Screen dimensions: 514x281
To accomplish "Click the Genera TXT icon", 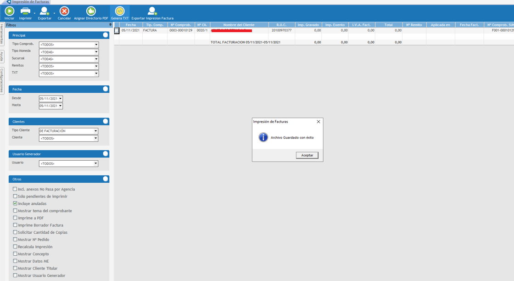I will coord(119,11).
